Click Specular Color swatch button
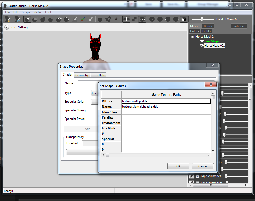The image size is (255, 201). (95, 102)
